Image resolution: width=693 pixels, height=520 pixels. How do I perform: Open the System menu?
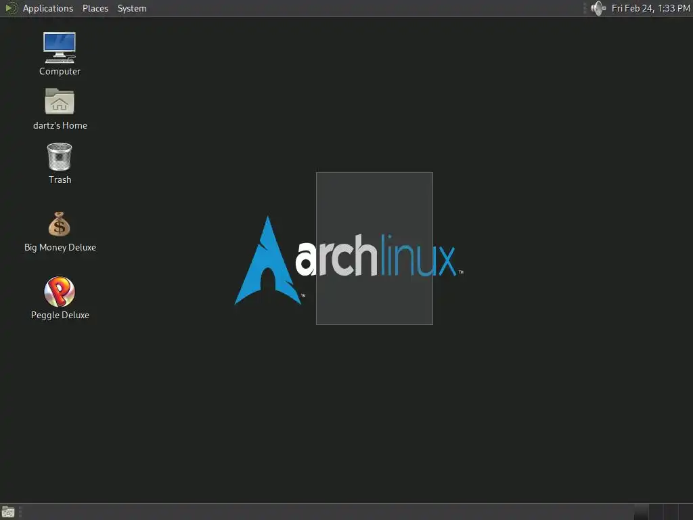pos(132,8)
